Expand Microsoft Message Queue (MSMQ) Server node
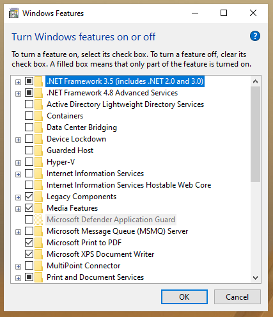This screenshot has width=273, height=317. pos(19,232)
